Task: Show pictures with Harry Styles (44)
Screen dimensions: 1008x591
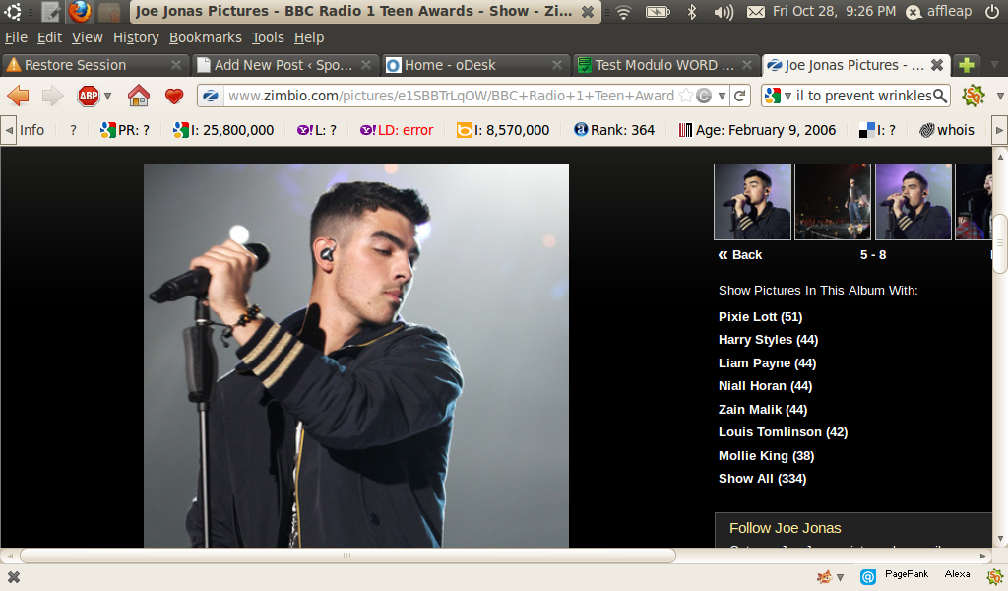Action: (768, 340)
